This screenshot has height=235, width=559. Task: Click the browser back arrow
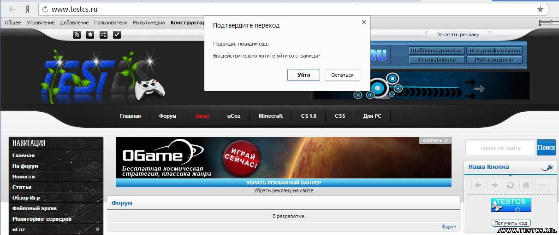click(12, 9)
